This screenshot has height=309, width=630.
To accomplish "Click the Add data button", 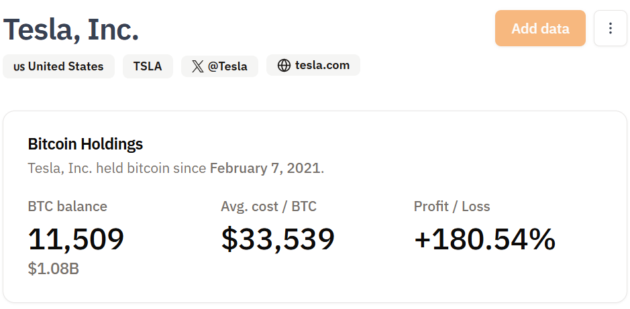I will pos(540,28).
